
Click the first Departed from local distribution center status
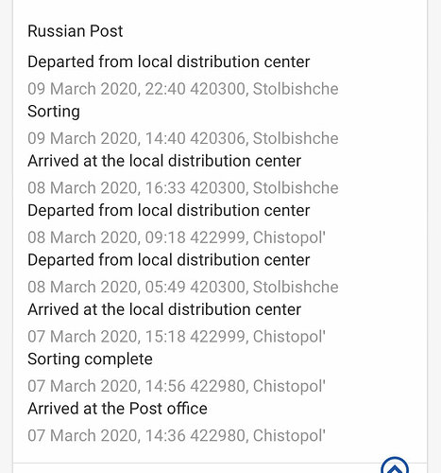point(169,61)
